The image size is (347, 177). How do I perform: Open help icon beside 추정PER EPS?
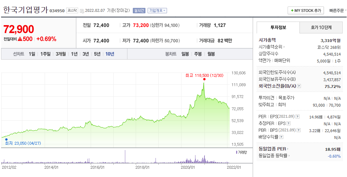click(x=288, y=124)
